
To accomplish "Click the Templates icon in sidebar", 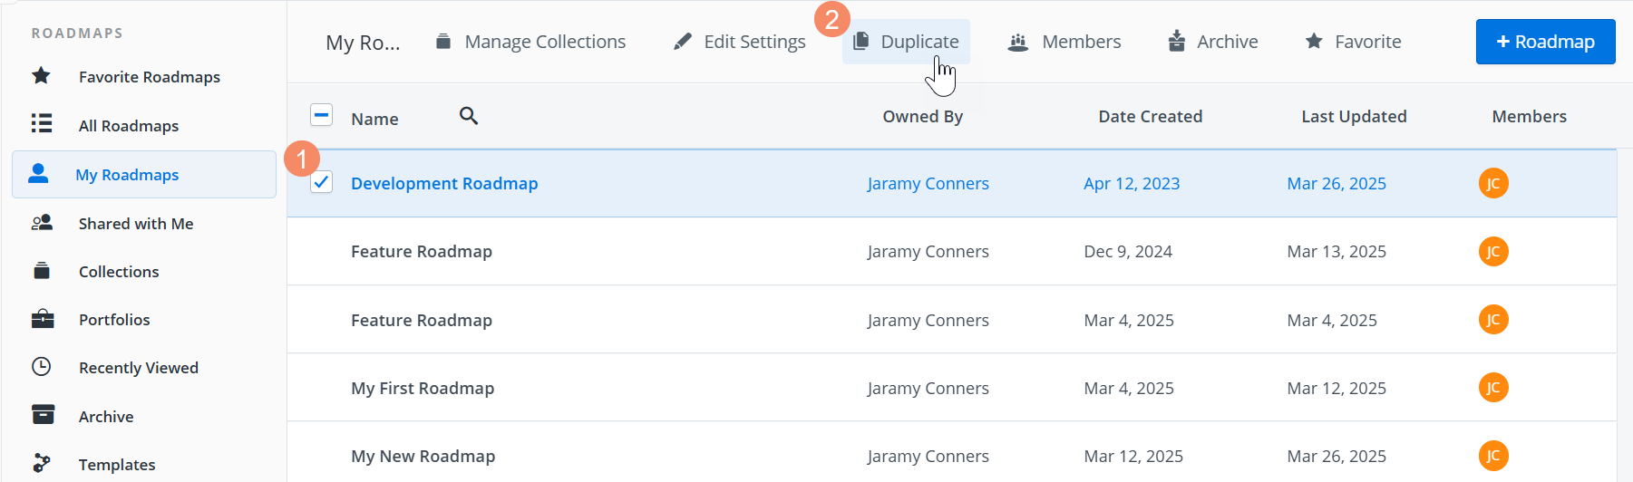I will point(41,464).
